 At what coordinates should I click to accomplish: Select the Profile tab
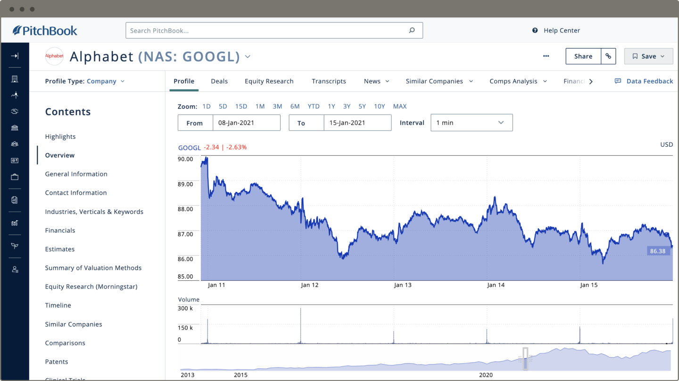[184, 81]
